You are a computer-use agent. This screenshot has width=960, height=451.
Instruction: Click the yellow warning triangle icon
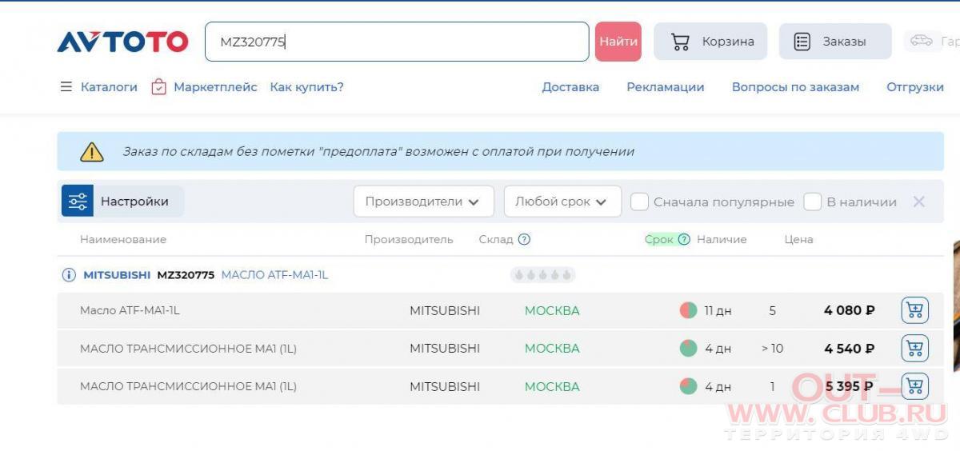[x=92, y=151]
